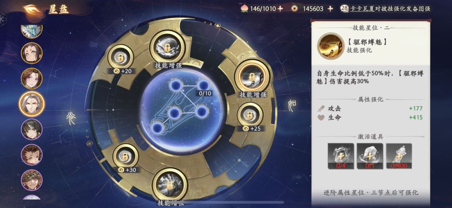
Task: Tap the 驱邪缚魅 skill icon in panel
Action: [x=330, y=46]
